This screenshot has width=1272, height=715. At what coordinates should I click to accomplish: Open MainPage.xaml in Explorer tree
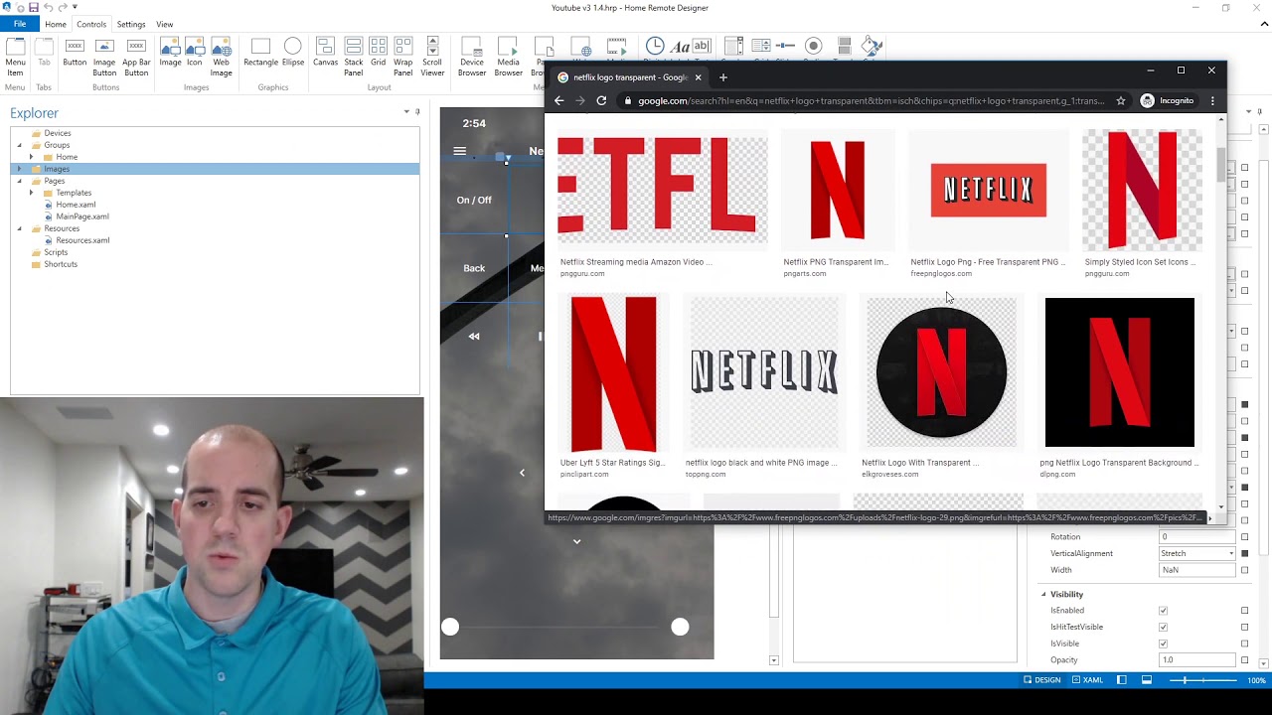(82, 216)
